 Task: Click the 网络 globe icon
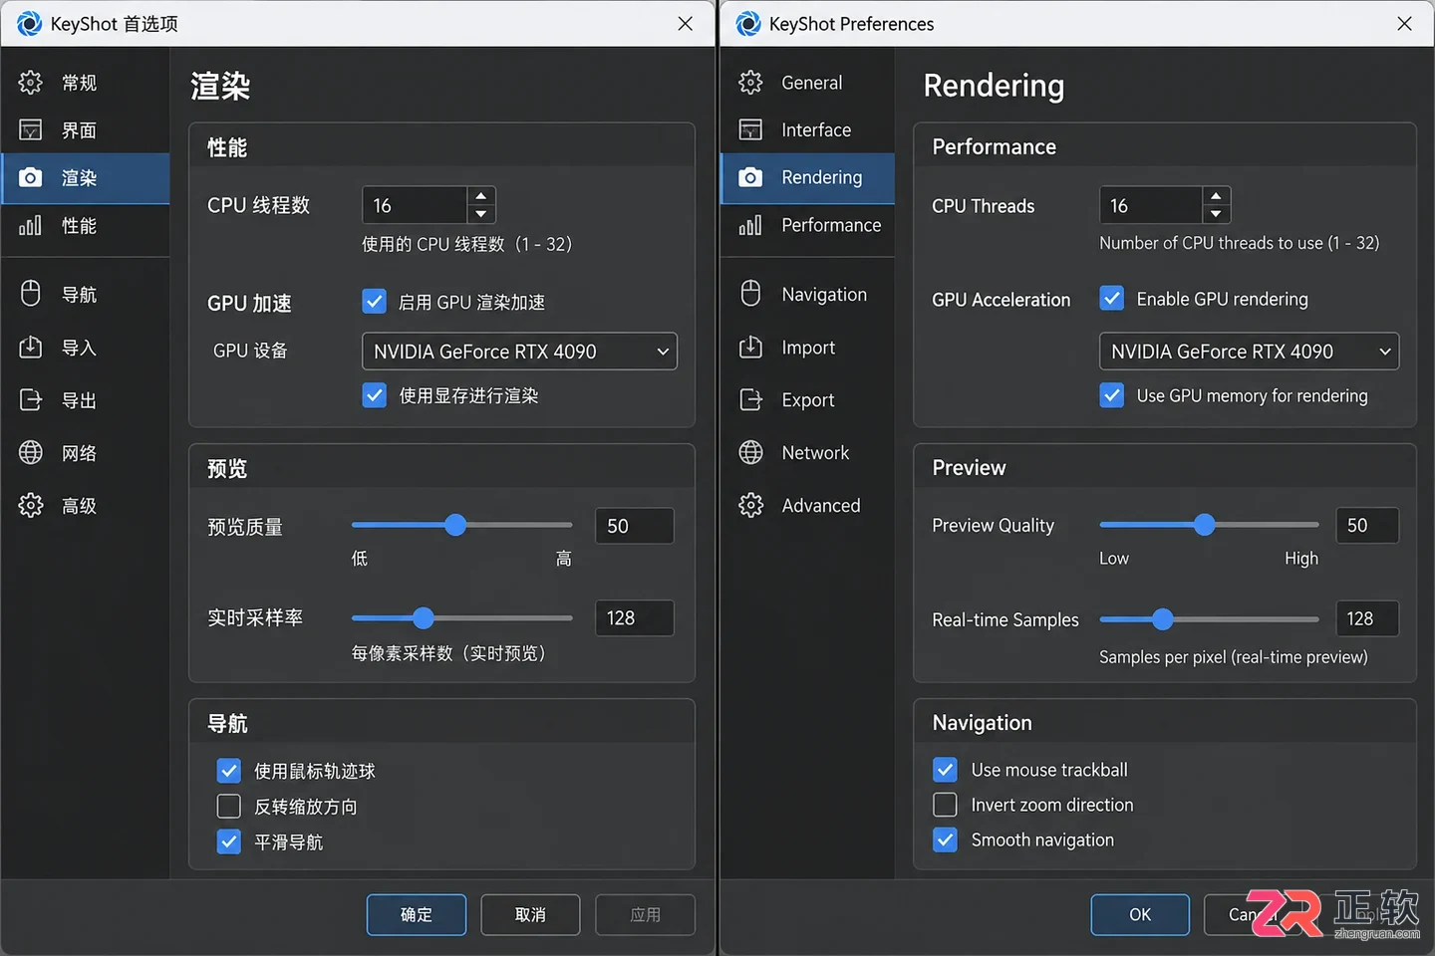pos(31,453)
